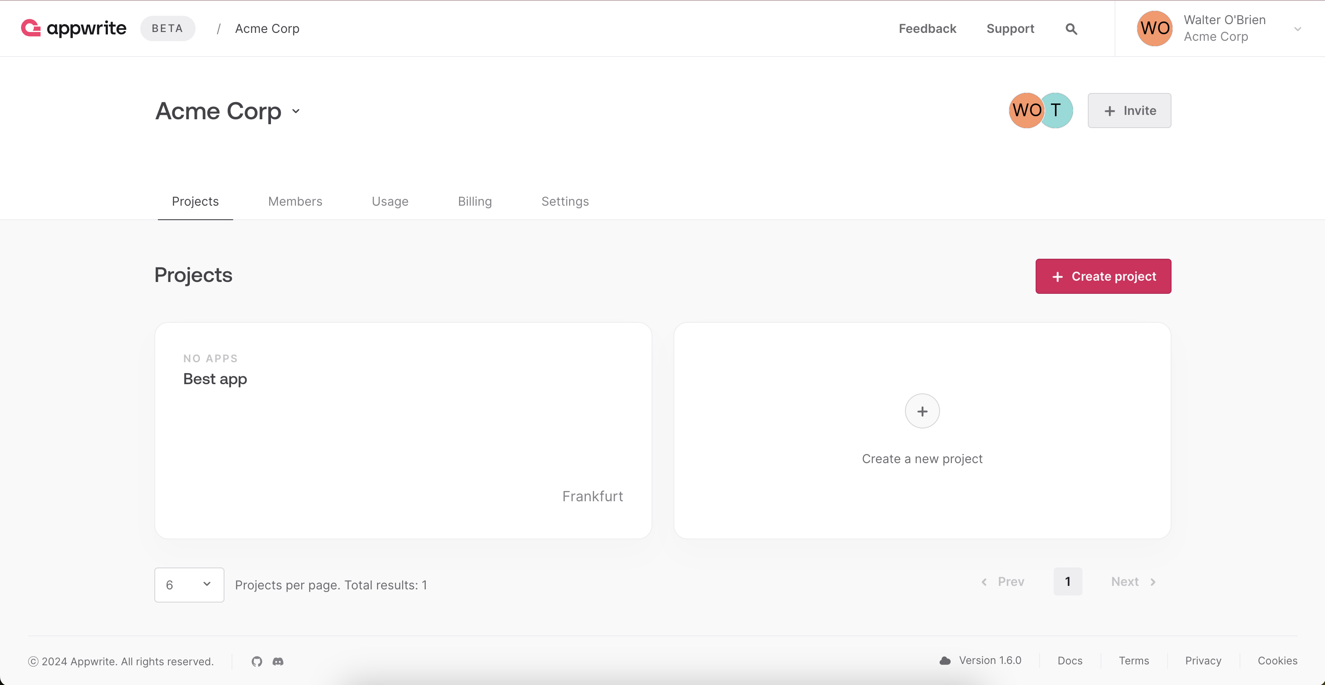Open the GitHub icon in footer
This screenshot has width=1325, height=685.
pyautogui.click(x=256, y=661)
